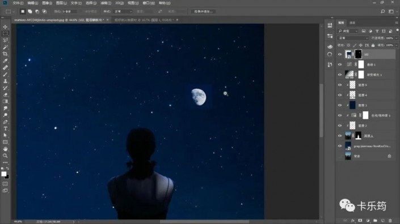
Task: Hide the layer 102 eye icon
Action: 340,54
